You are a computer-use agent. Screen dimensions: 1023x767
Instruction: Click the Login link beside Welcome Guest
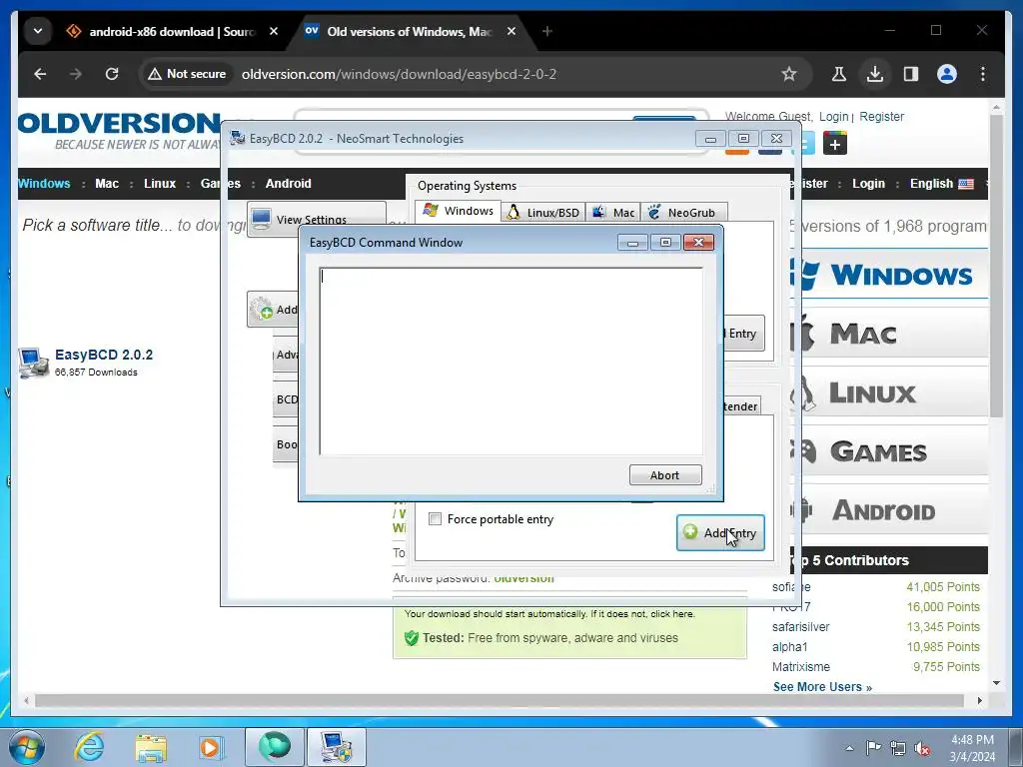(834, 116)
